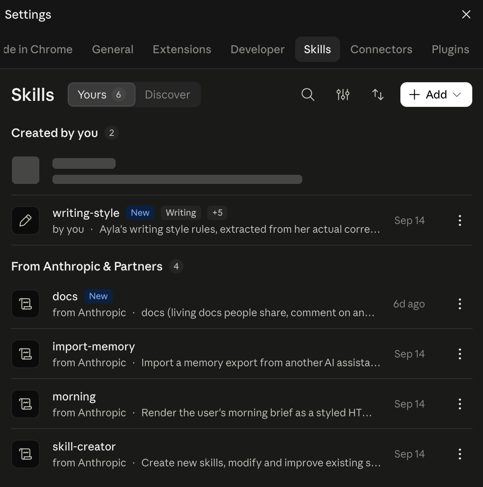Screen dimensions: 483x487
Task: Close the Settings dialog
Action: [x=466, y=15]
